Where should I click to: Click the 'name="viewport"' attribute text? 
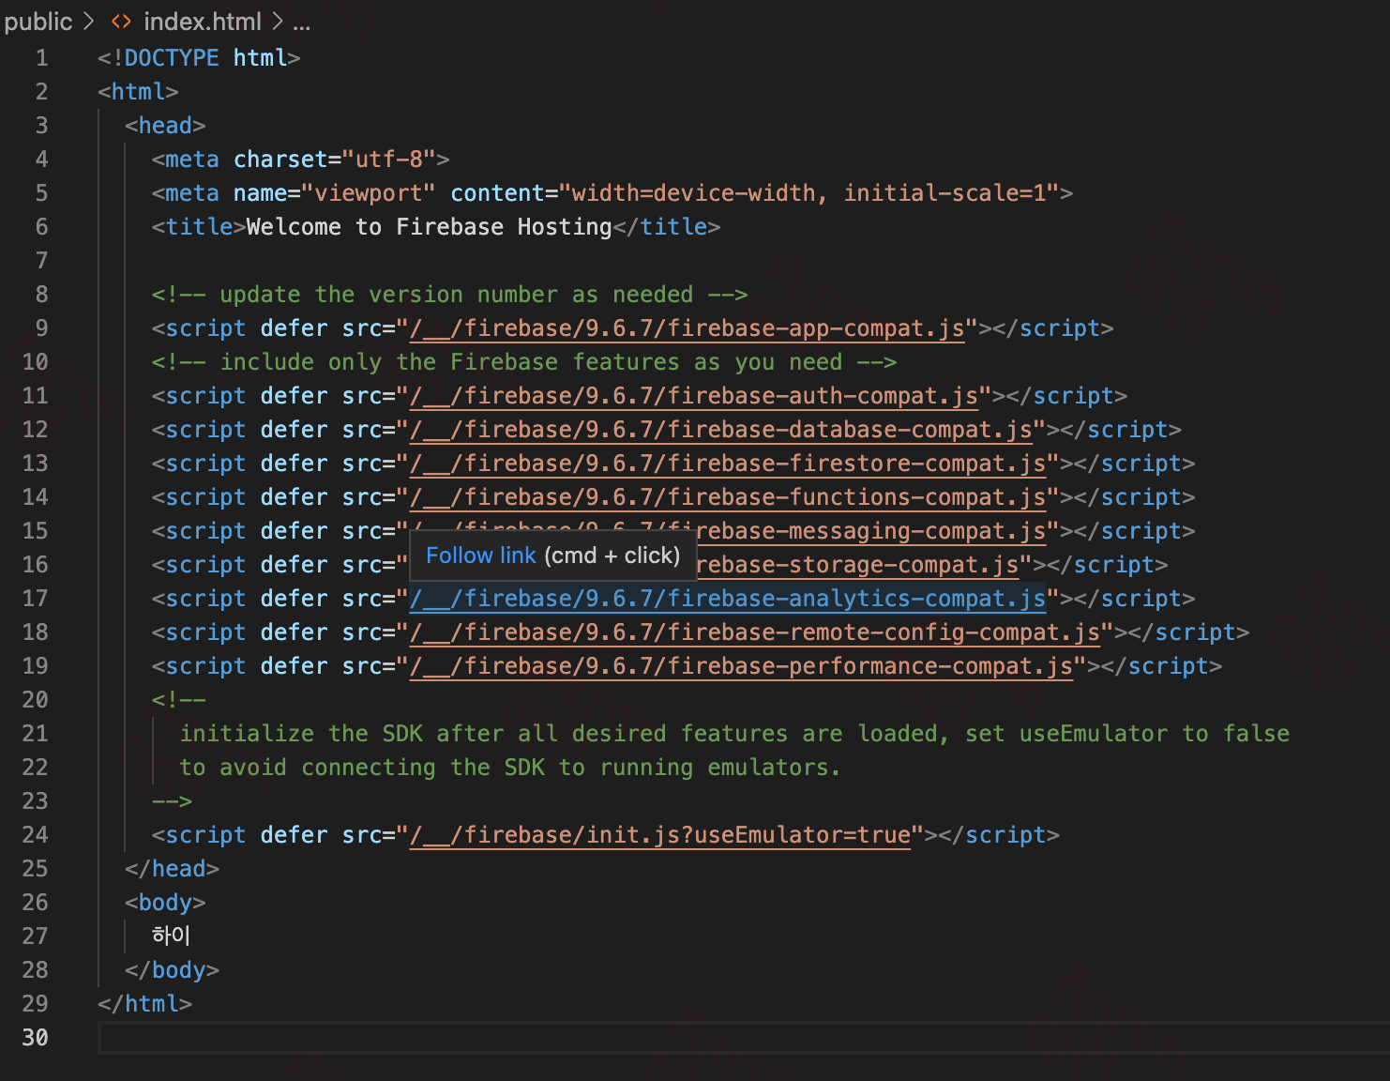[335, 193]
